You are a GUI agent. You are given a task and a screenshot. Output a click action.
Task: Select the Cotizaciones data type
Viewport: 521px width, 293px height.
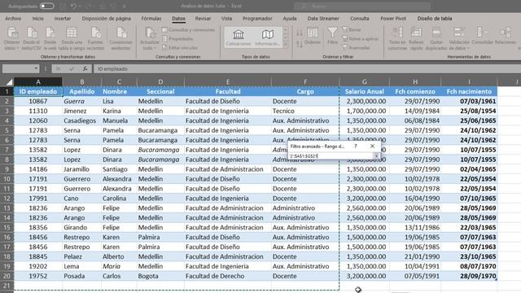tap(239, 37)
